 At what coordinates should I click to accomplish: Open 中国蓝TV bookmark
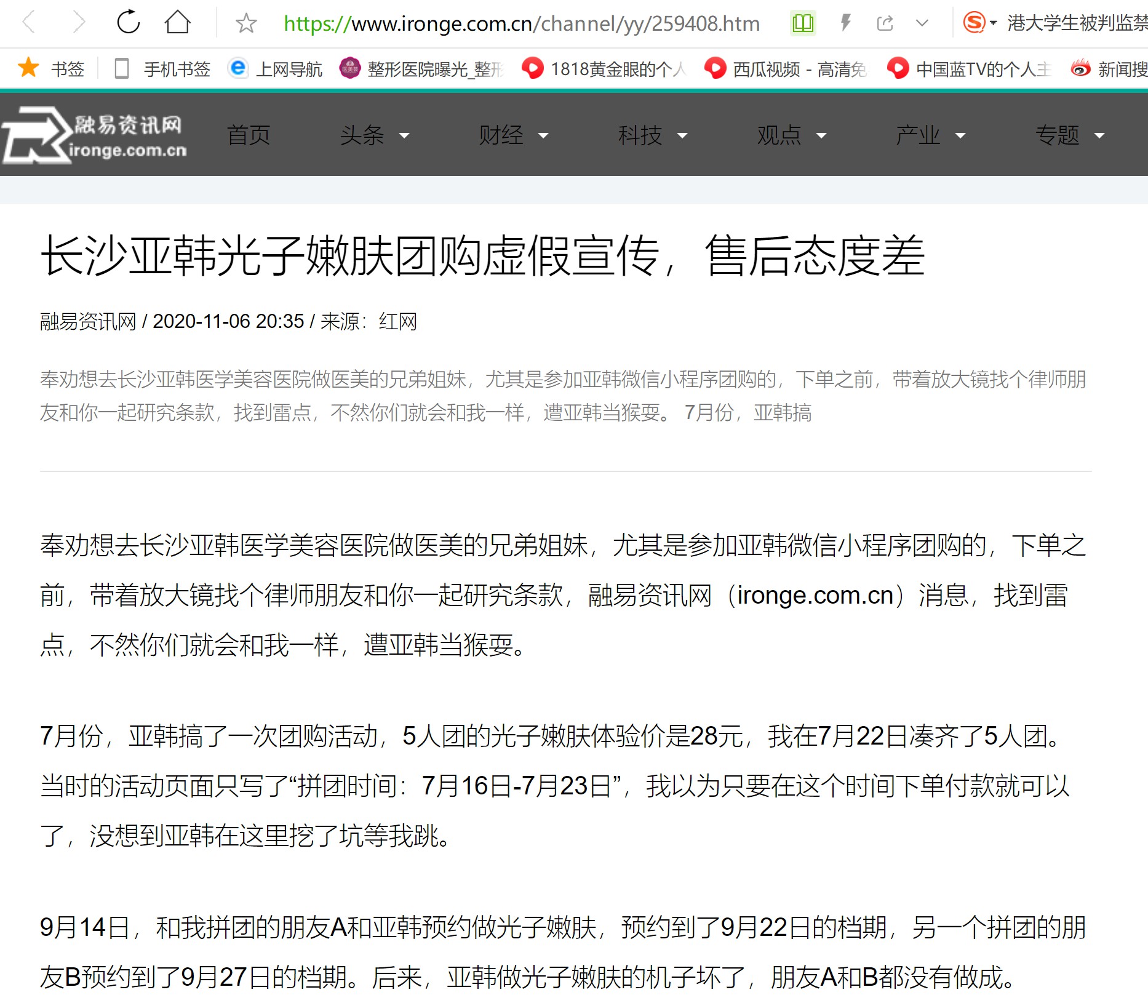pyautogui.click(x=970, y=68)
